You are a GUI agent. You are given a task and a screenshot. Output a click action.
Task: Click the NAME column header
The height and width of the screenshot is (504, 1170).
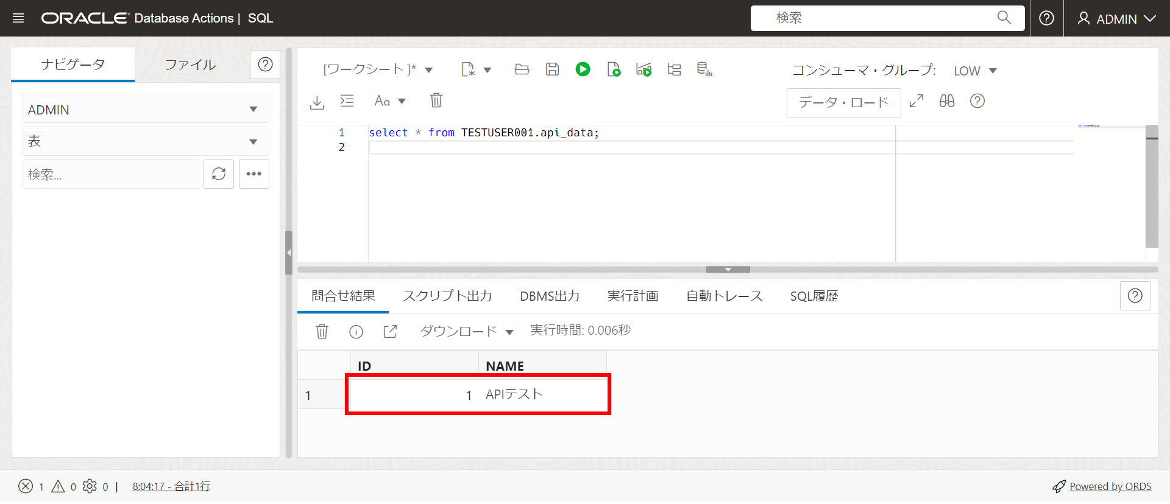tap(542, 366)
